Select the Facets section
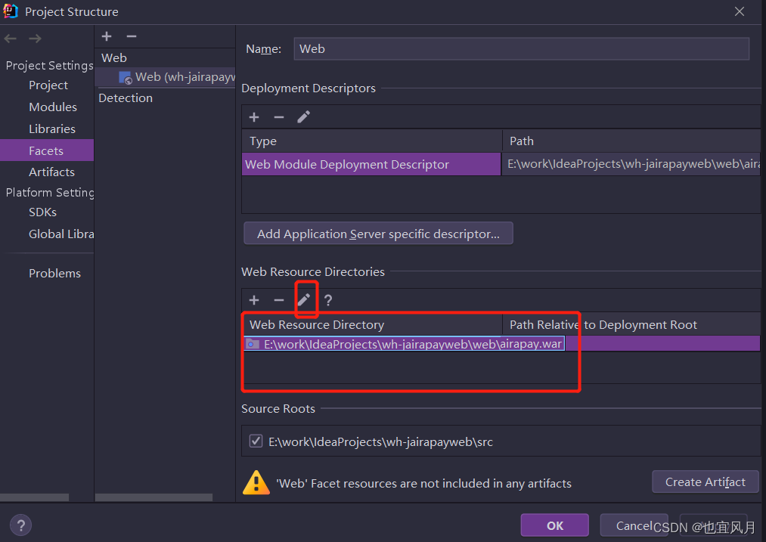 coord(46,150)
